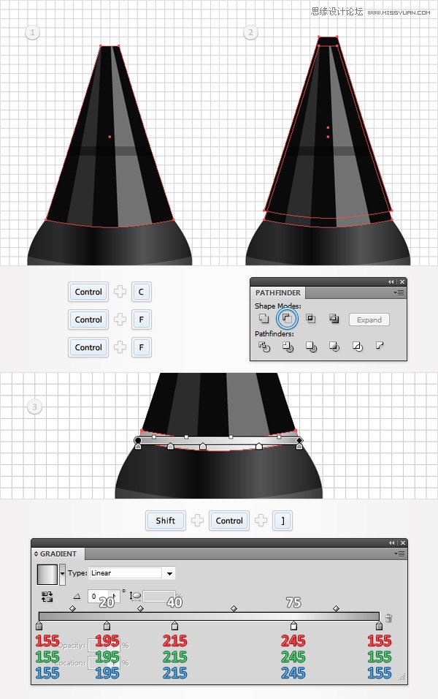The width and height of the screenshot is (438, 699).
Task: Close the Gradient panel
Action: [403, 543]
